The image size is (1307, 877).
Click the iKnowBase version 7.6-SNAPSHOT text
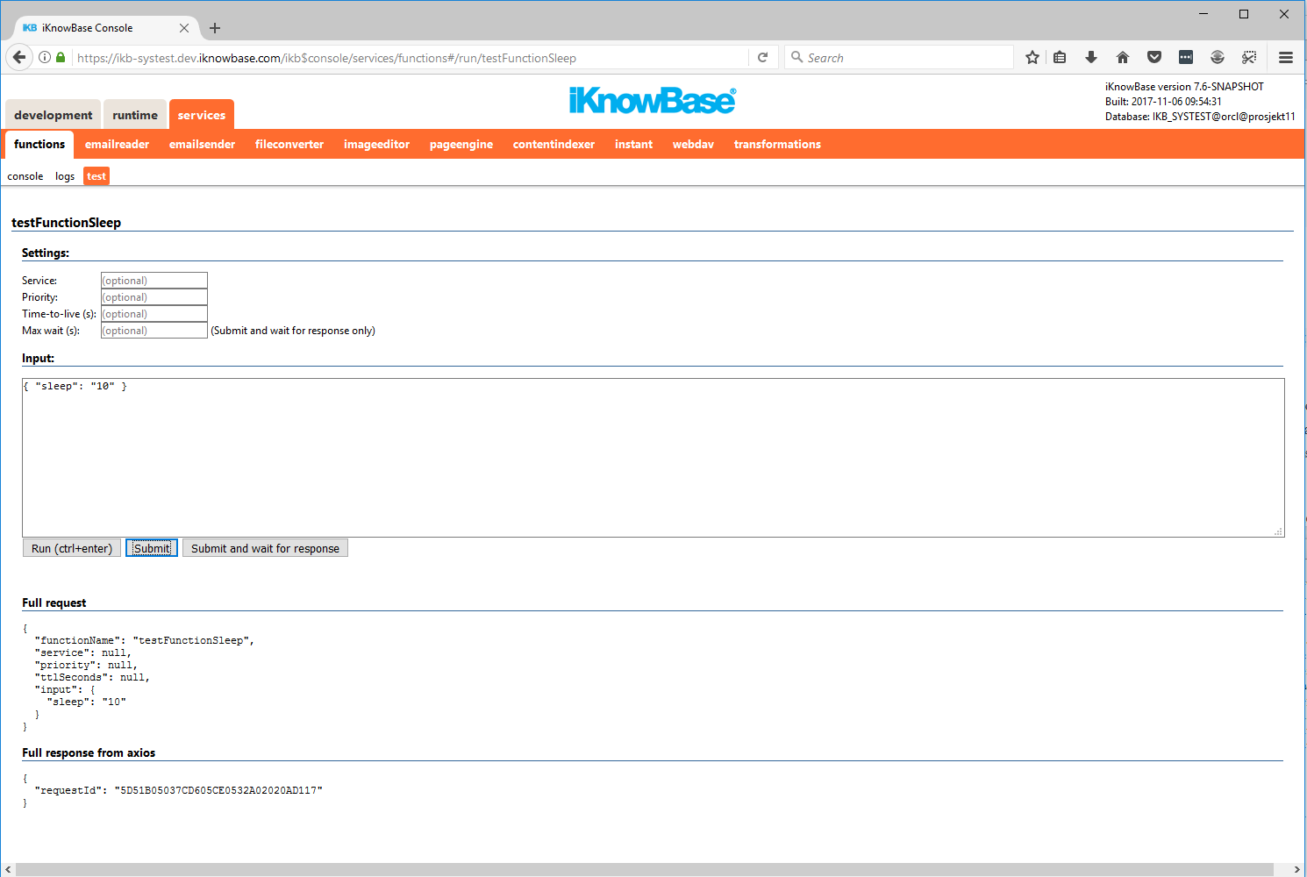point(1184,87)
